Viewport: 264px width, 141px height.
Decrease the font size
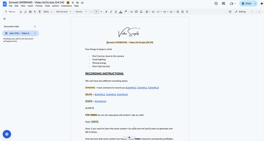91,12
